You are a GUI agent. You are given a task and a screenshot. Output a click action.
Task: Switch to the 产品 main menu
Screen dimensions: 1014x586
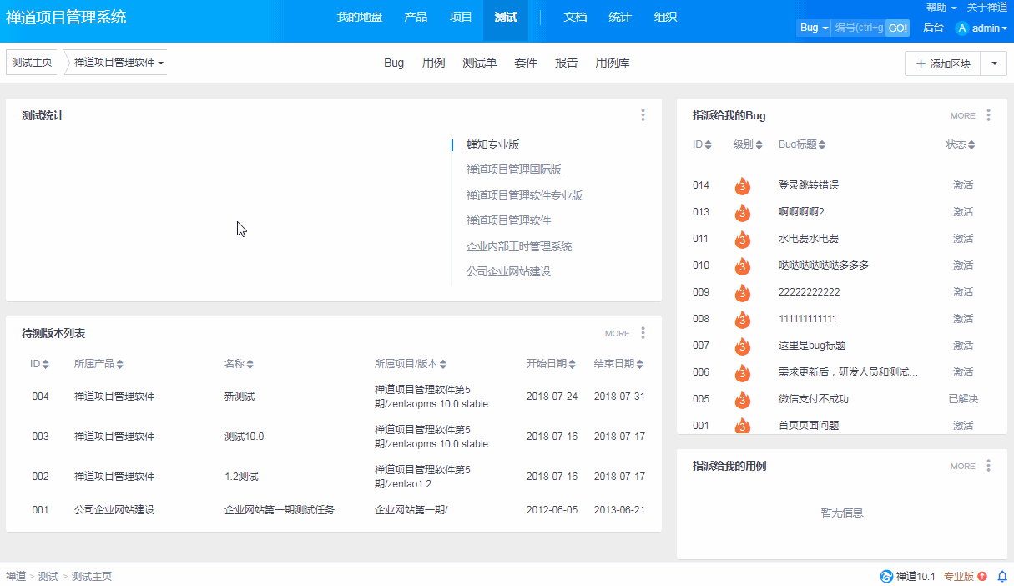pos(416,17)
